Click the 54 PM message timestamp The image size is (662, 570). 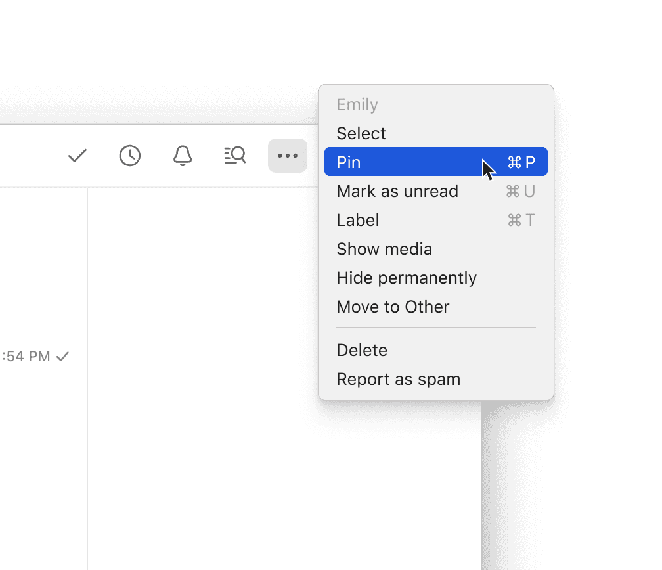pyautogui.click(x=26, y=357)
